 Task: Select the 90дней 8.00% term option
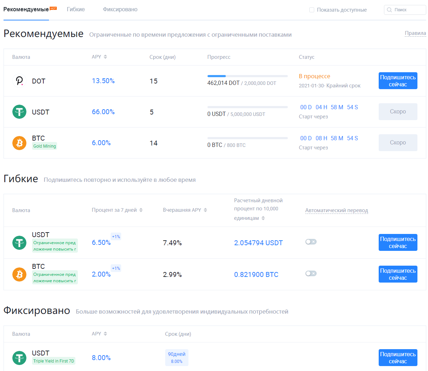176,358
